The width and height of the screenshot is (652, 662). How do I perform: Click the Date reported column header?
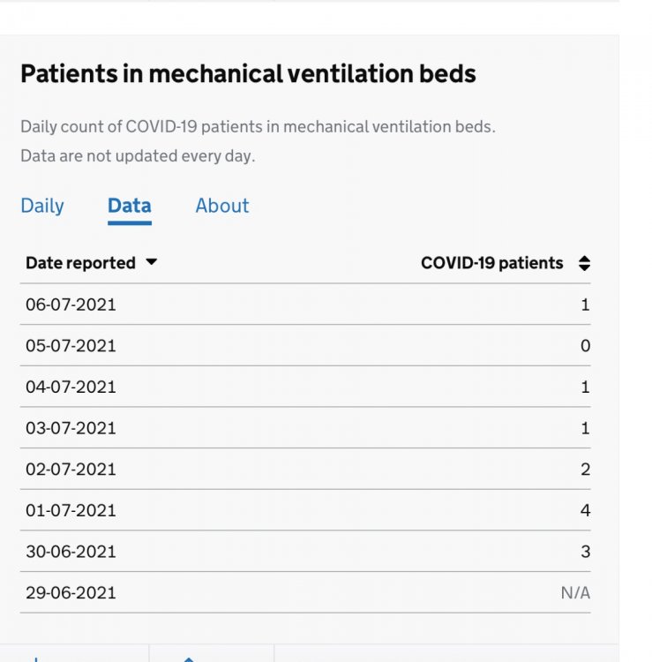[x=80, y=263]
